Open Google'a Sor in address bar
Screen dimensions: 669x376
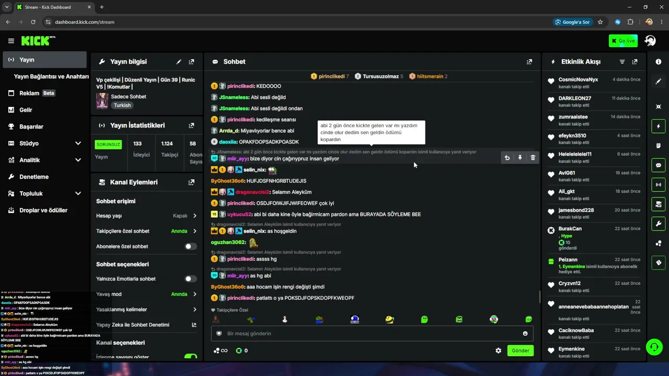coord(572,22)
